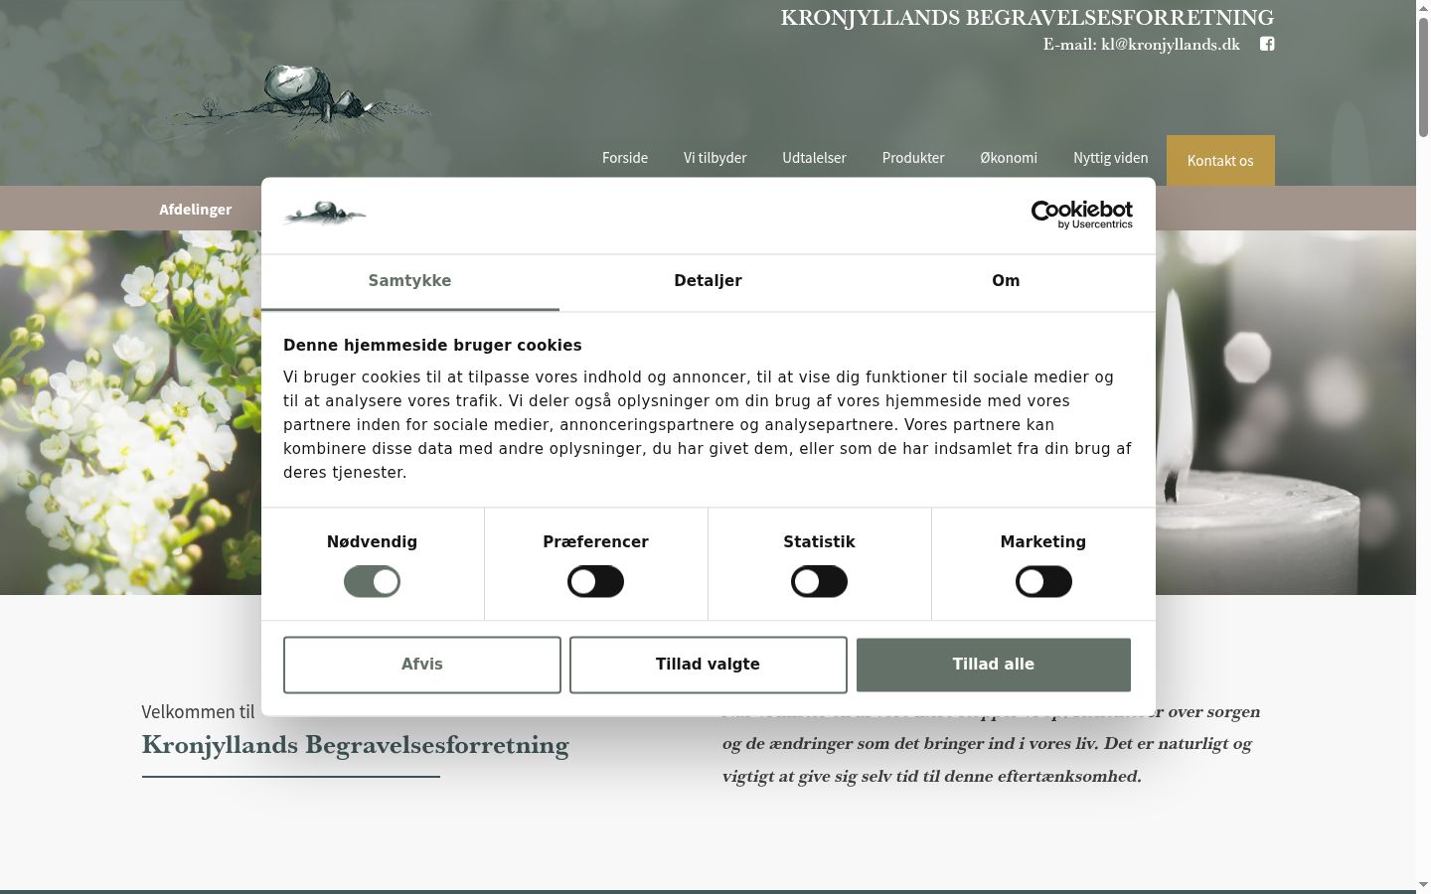This screenshot has width=1431, height=894.
Task: Open the Om tab
Action: (1006, 281)
